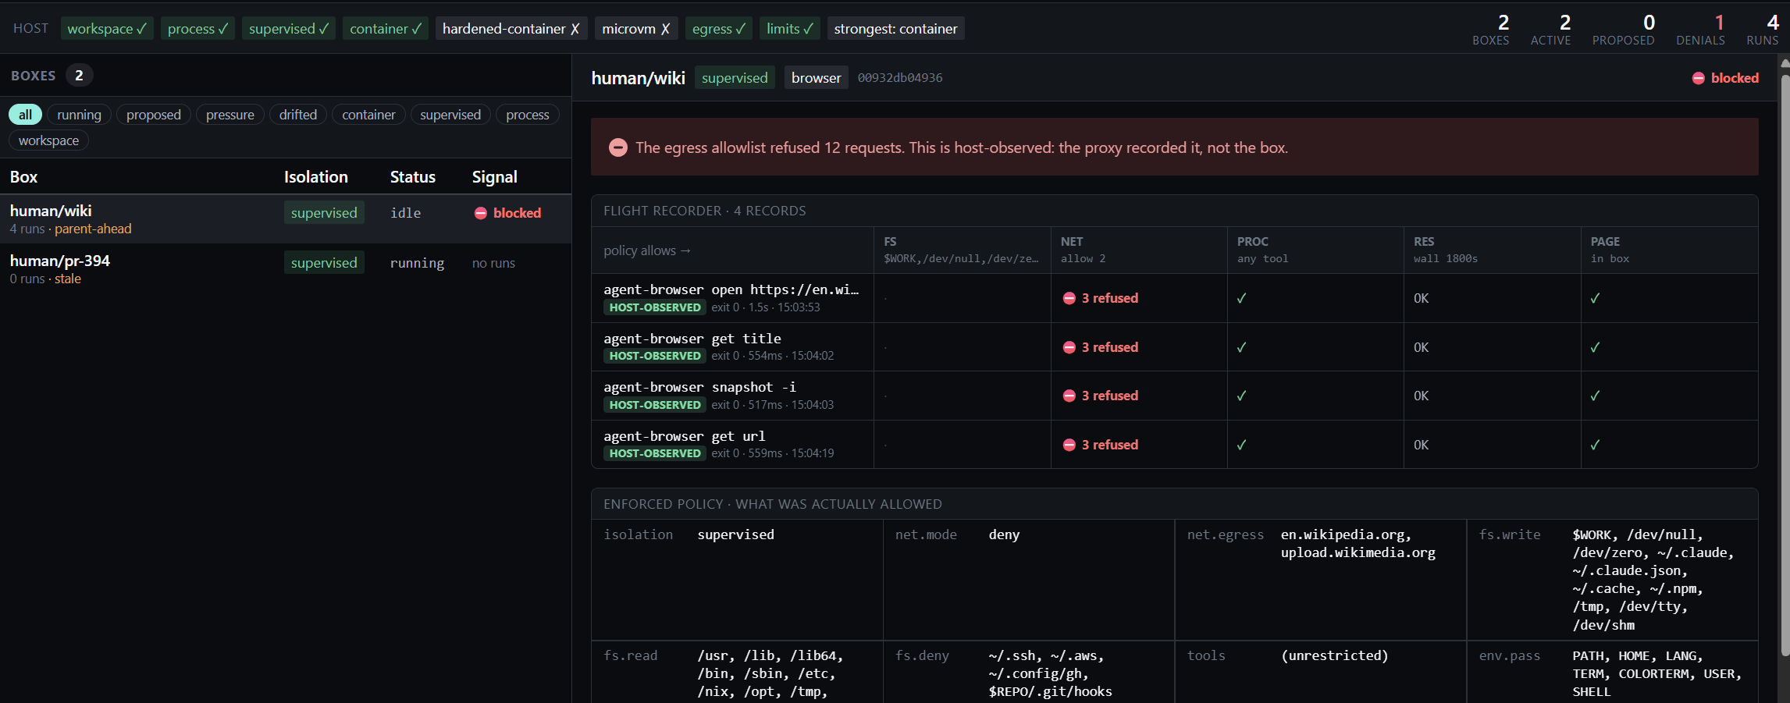Click the PAGE checkmark in the agent-browser open row
Image resolution: width=1790 pixels, height=703 pixels.
1596,298
